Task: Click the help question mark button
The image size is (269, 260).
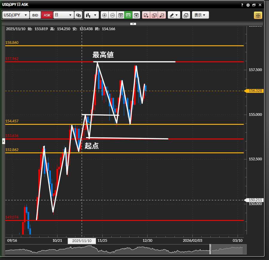Action: 242,5
